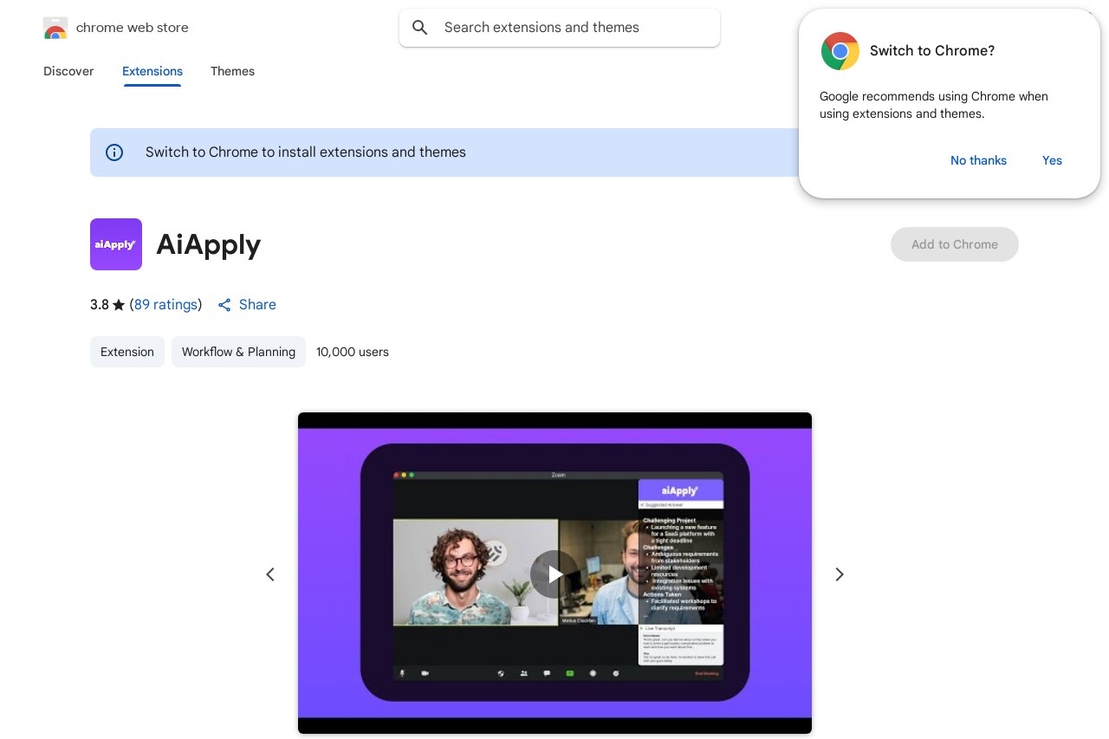Focus the Search extensions and themes field
Image resolution: width=1109 pixels, height=739 pixels.
tap(560, 28)
